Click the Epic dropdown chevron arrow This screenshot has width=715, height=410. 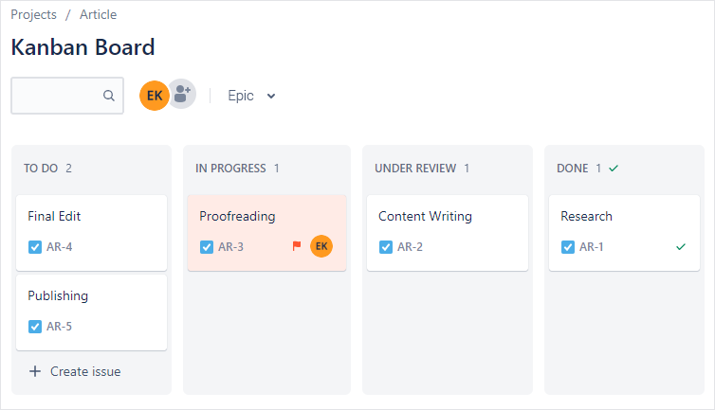click(271, 96)
